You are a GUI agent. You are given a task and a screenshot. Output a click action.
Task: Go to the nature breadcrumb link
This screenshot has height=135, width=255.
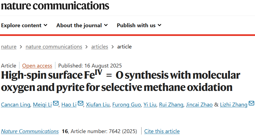click(9, 47)
